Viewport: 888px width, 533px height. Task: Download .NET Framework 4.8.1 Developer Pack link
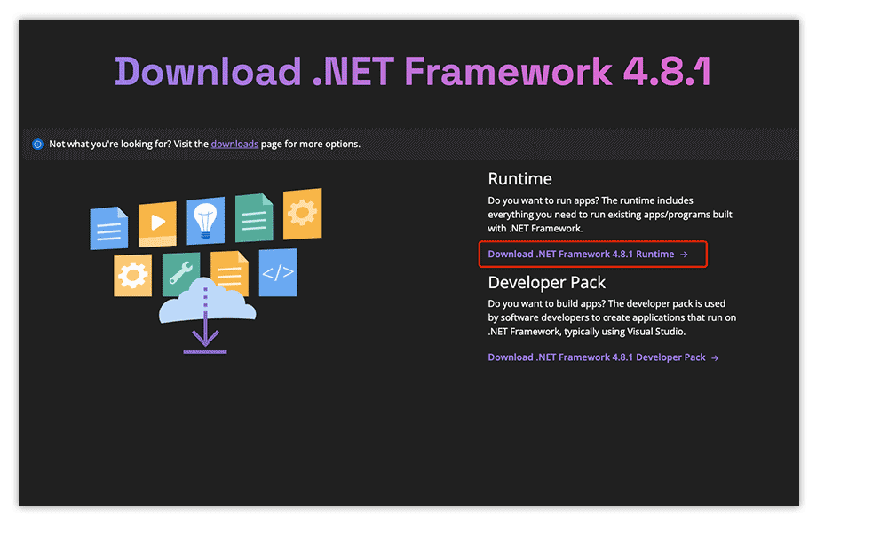(x=603, y=357)
